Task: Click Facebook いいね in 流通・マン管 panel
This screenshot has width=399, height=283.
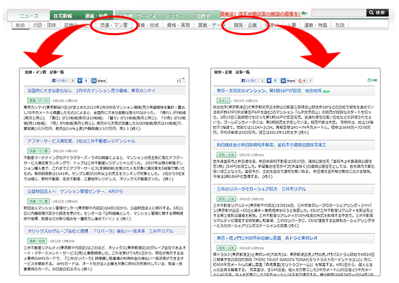Action: point(60,81)
